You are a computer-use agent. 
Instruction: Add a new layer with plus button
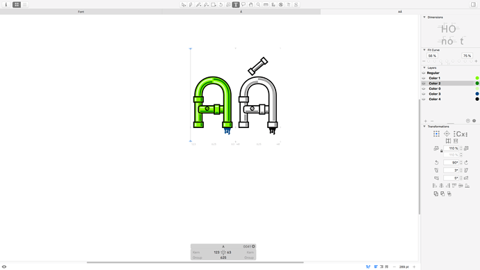click(x=426, y=121)
